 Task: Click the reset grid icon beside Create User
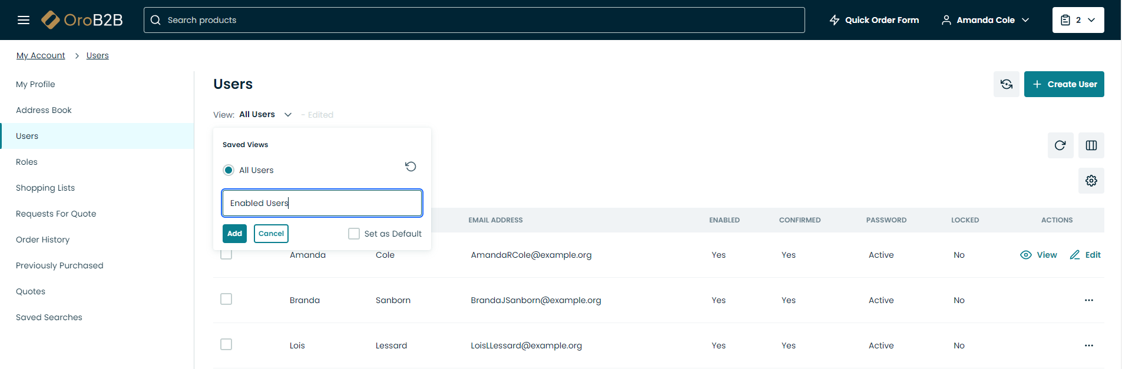1006,84
